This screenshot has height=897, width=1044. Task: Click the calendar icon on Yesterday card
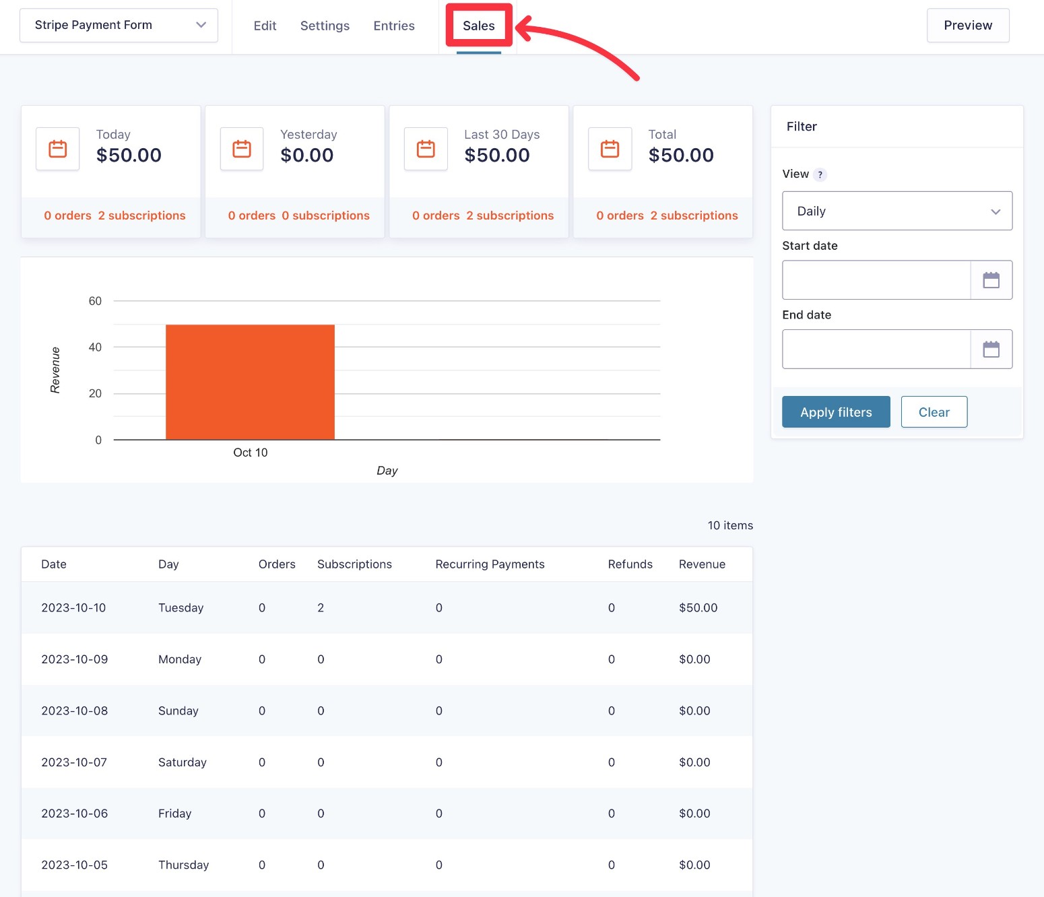pyautogui.click(x=242, y=149)
